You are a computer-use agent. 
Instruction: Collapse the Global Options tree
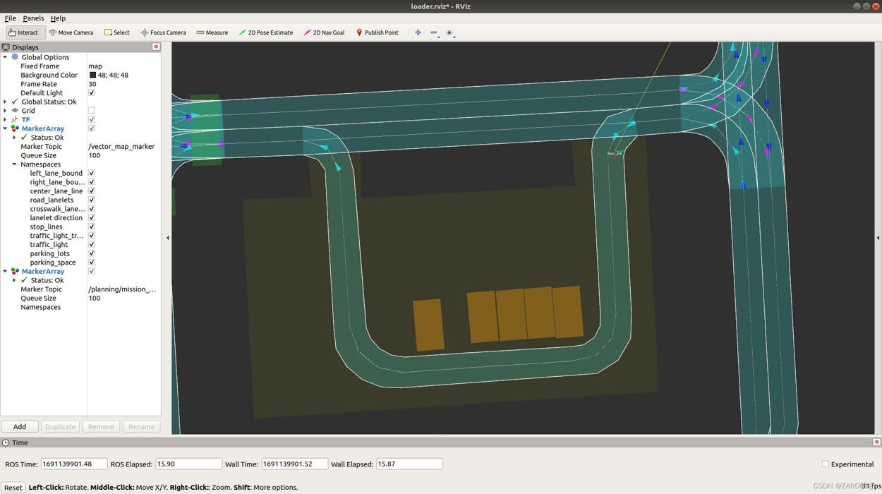pos(5,57)
